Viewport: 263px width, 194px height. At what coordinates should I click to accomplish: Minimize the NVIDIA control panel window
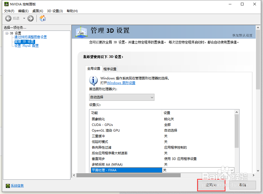(230, 4)
